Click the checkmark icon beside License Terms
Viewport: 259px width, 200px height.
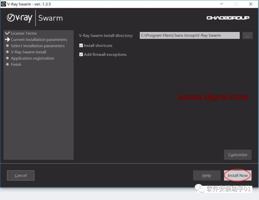pos(7,33)
